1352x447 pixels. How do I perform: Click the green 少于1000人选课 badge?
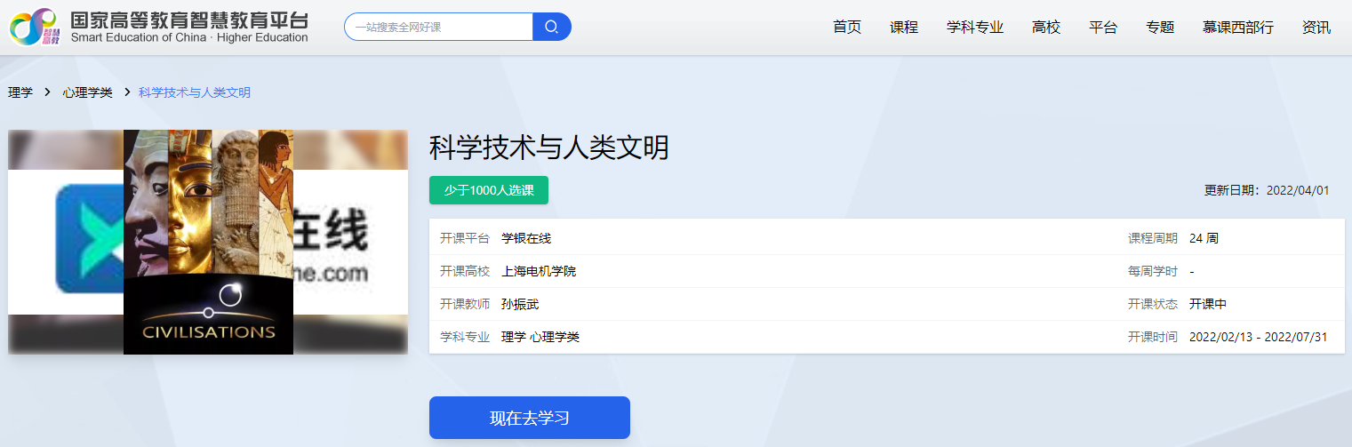point(488,190)
